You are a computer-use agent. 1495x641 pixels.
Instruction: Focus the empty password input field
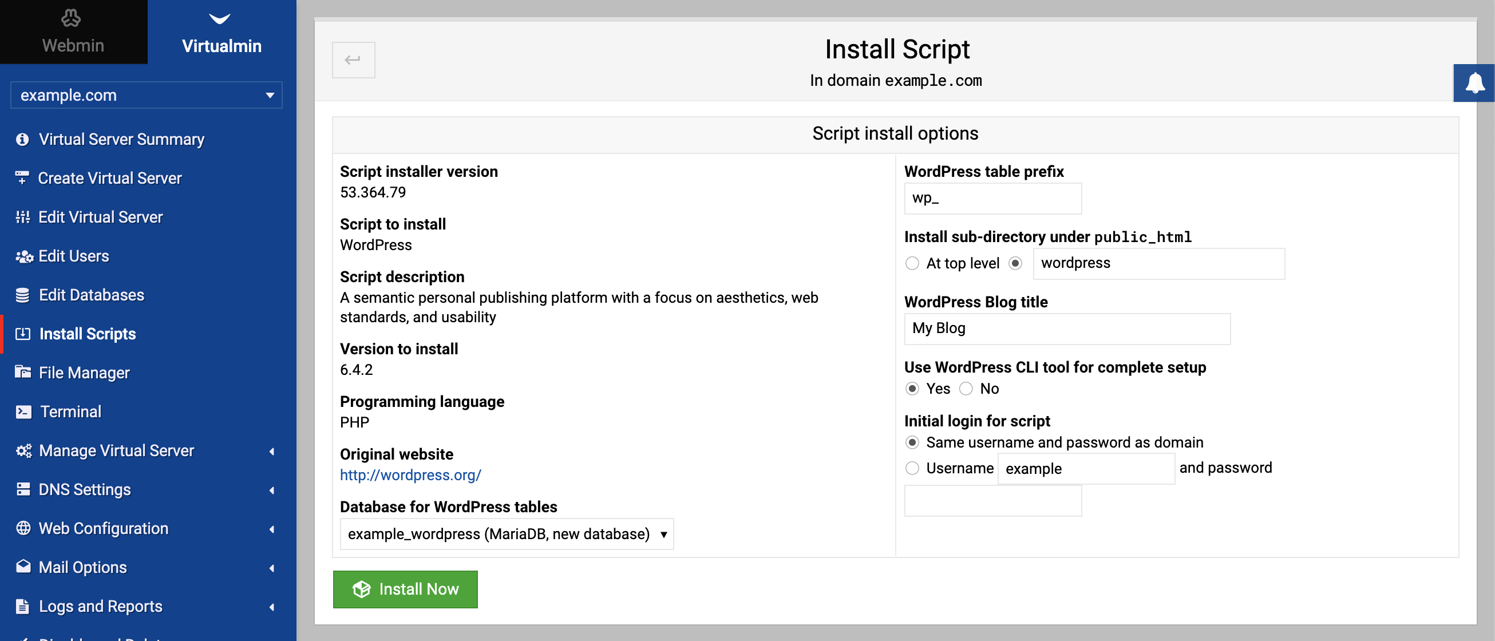click(992, 501)
